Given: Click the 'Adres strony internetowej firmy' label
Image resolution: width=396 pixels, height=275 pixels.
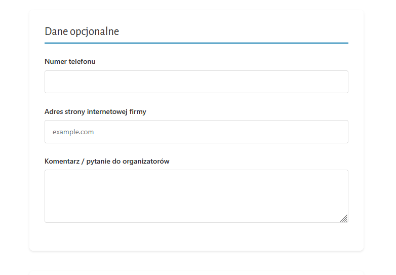Looking at the screenshot, I should click(95, 111).
